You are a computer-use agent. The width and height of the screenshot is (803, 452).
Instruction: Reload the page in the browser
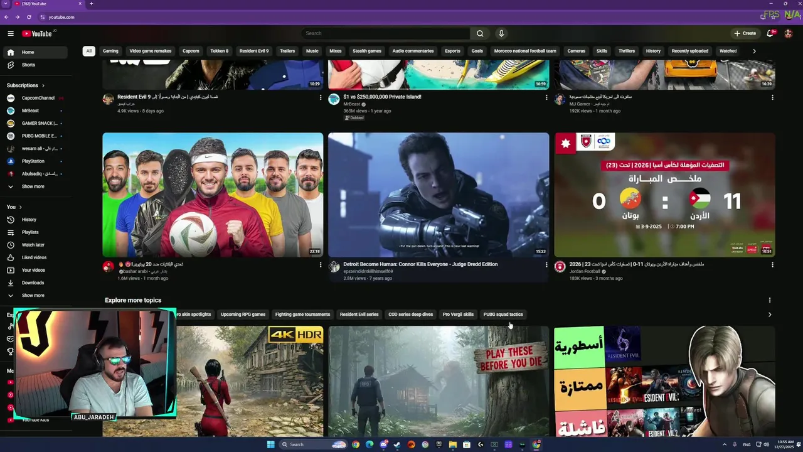click(29, 17)
